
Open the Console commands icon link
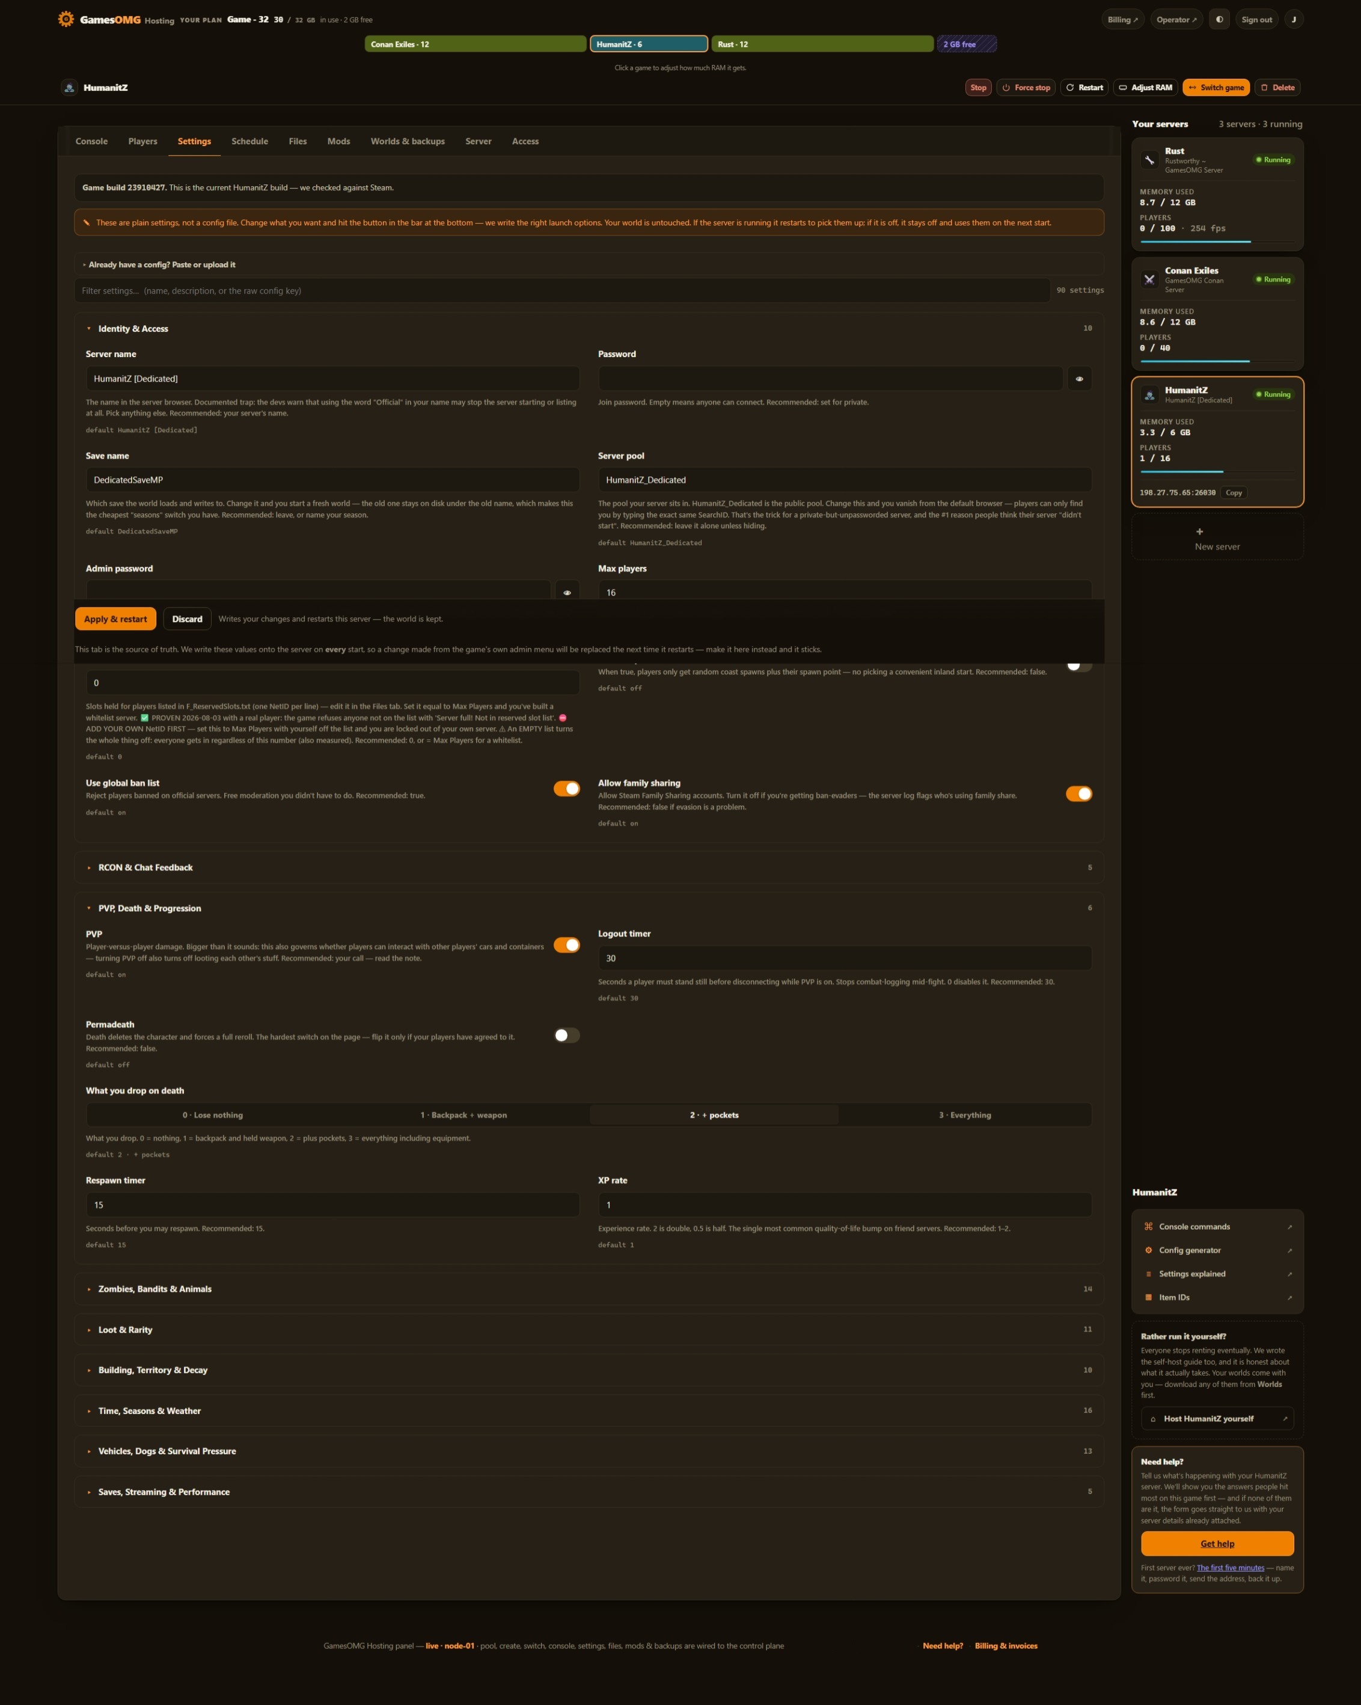tap(1148, 1227)
